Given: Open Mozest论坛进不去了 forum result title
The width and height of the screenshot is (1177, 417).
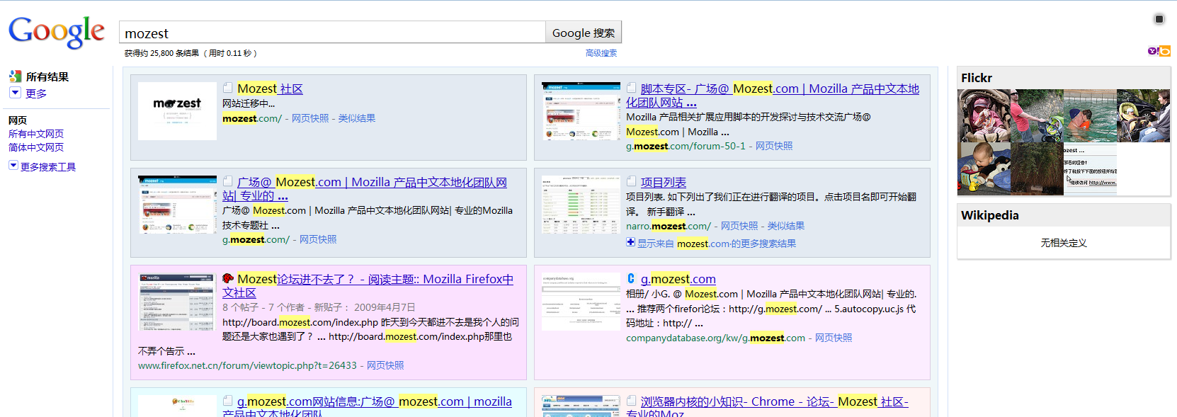Looking at the screenshot, I should pyautogui.click(x=368, y=286).
